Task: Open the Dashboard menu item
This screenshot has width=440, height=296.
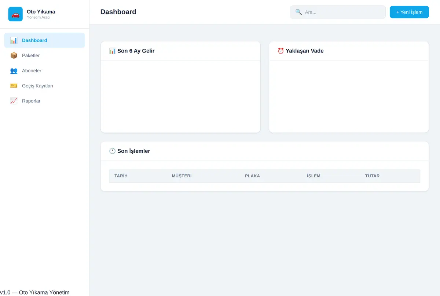Action: coord(44,40)
